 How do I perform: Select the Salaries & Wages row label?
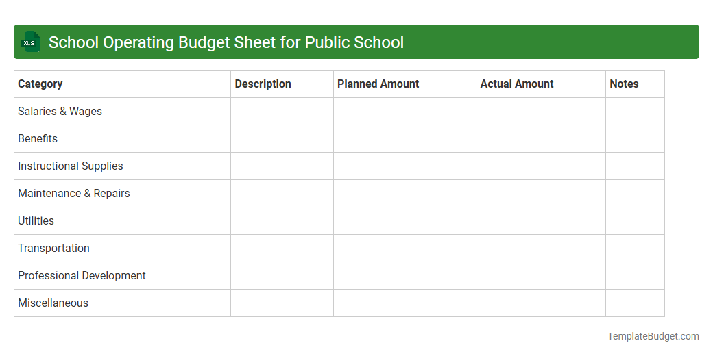(60, 111)
